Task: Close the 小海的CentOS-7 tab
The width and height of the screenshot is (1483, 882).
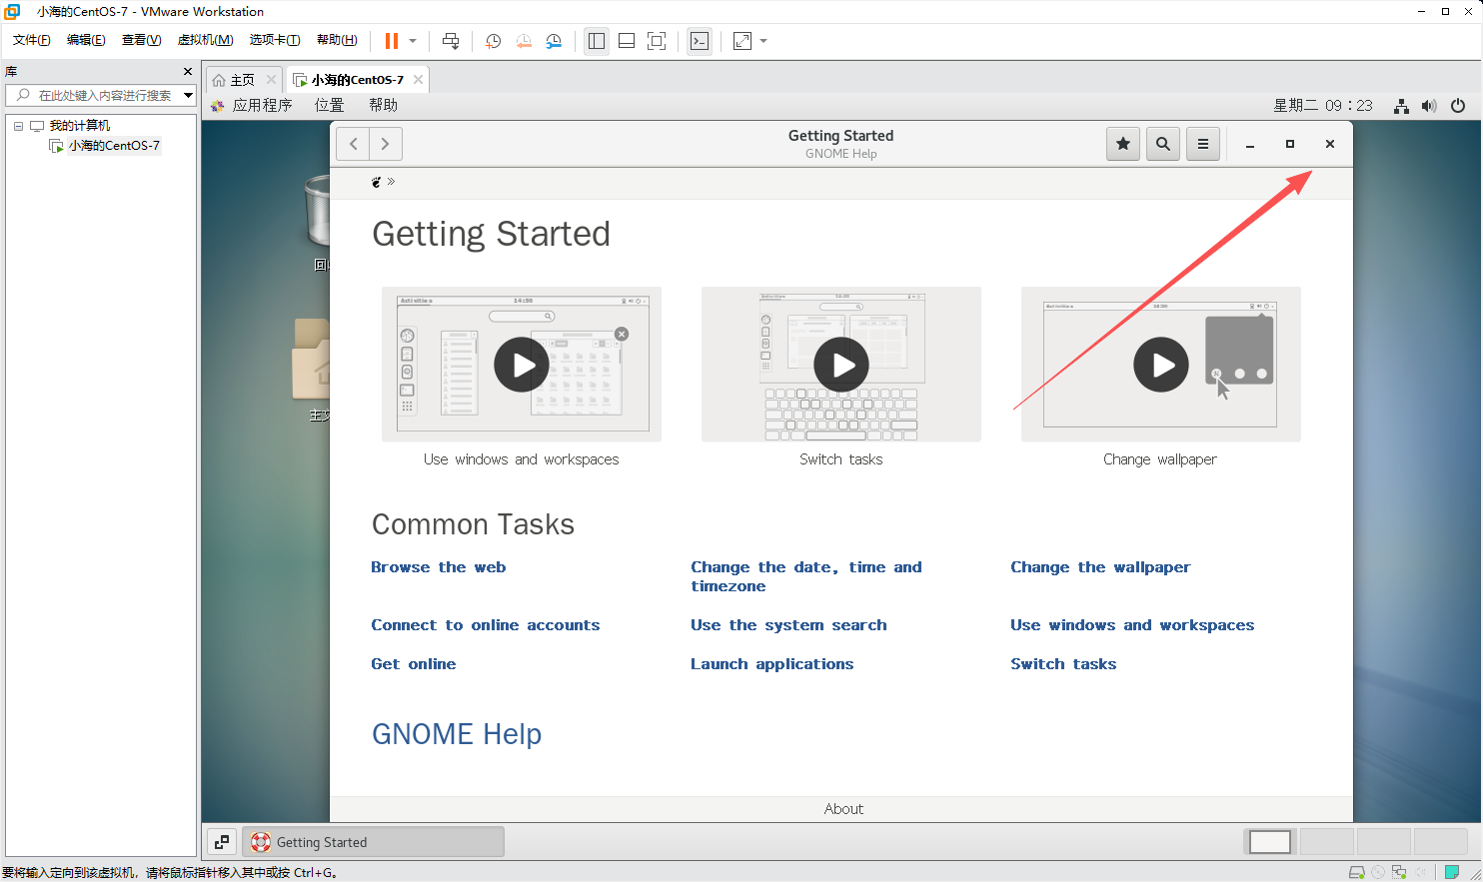Action: click(x=418, y=80)
